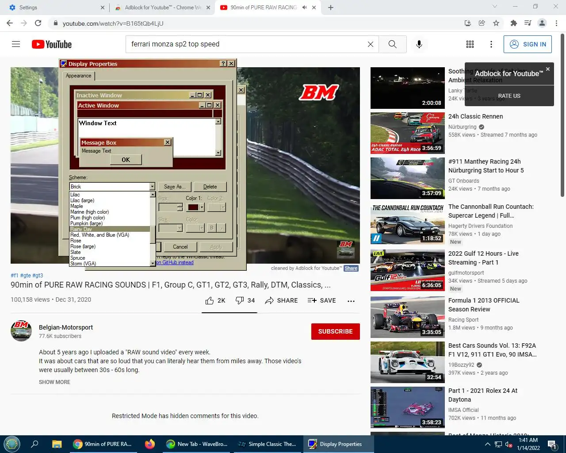
Task: Click RATE US in Adblock popup
Action: point(509,96)
